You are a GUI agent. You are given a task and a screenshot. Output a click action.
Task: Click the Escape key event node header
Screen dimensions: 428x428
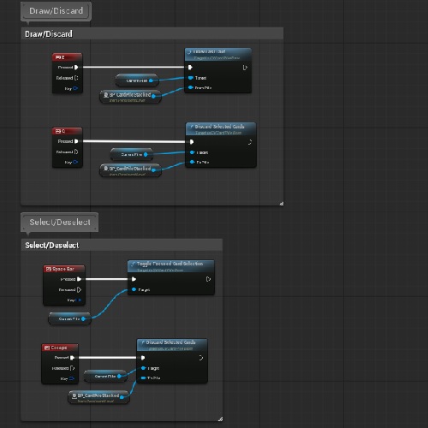60,348
